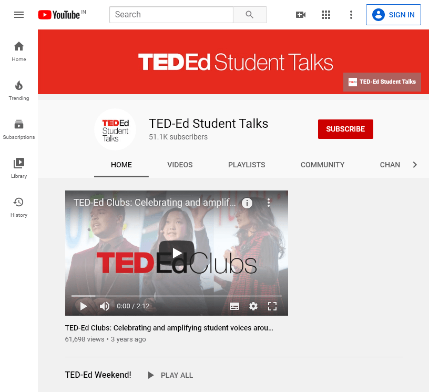Open Subscriptions in the sidebar
The height and width of the screenshot is (392, 429).
pyautogui.click(x=19, y=129)
